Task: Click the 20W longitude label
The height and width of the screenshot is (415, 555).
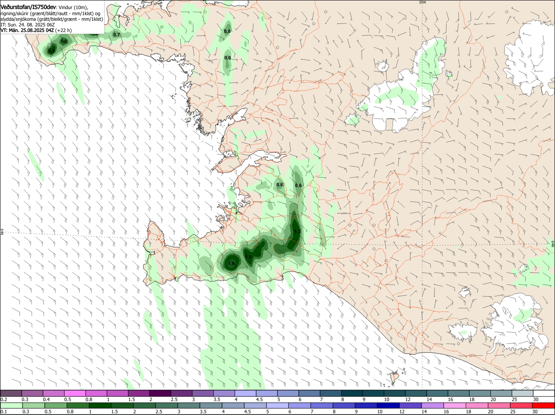Action: [x=422, y=2]
